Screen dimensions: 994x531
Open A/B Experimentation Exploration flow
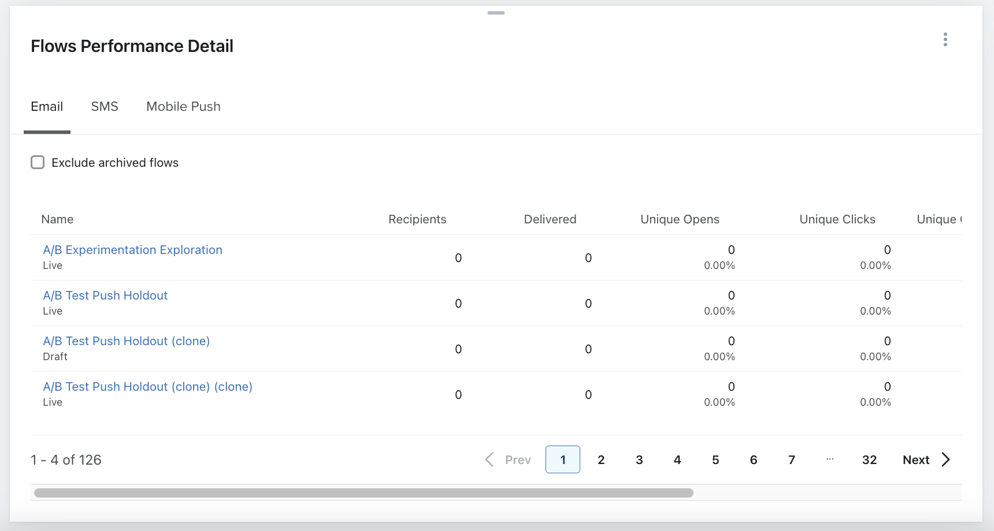pyautogui.click(x=132, y=250)
